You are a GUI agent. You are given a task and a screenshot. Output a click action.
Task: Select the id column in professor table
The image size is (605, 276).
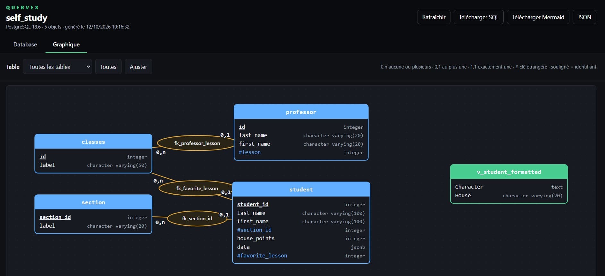coord(242,127)
